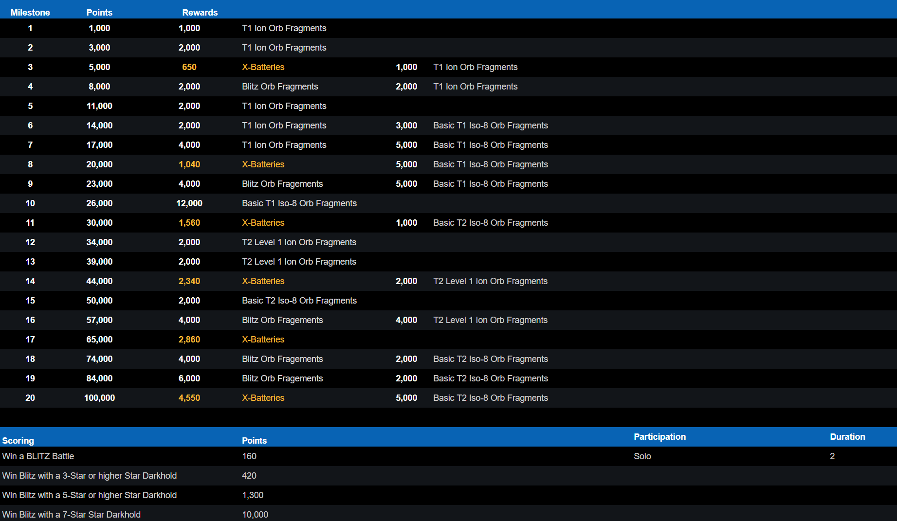The width and height of the screenshot is (897, 521).
Task: Click the 6,000 reward quantity
Action: (189, 378)
